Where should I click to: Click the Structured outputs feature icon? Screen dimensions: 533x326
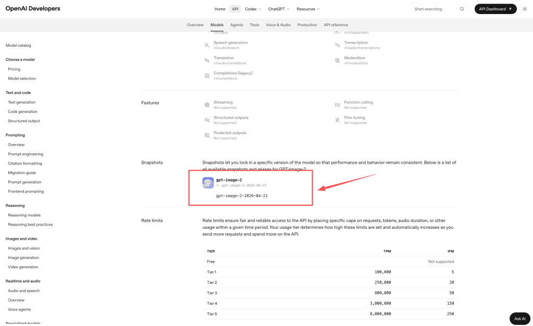coord(207,120)
